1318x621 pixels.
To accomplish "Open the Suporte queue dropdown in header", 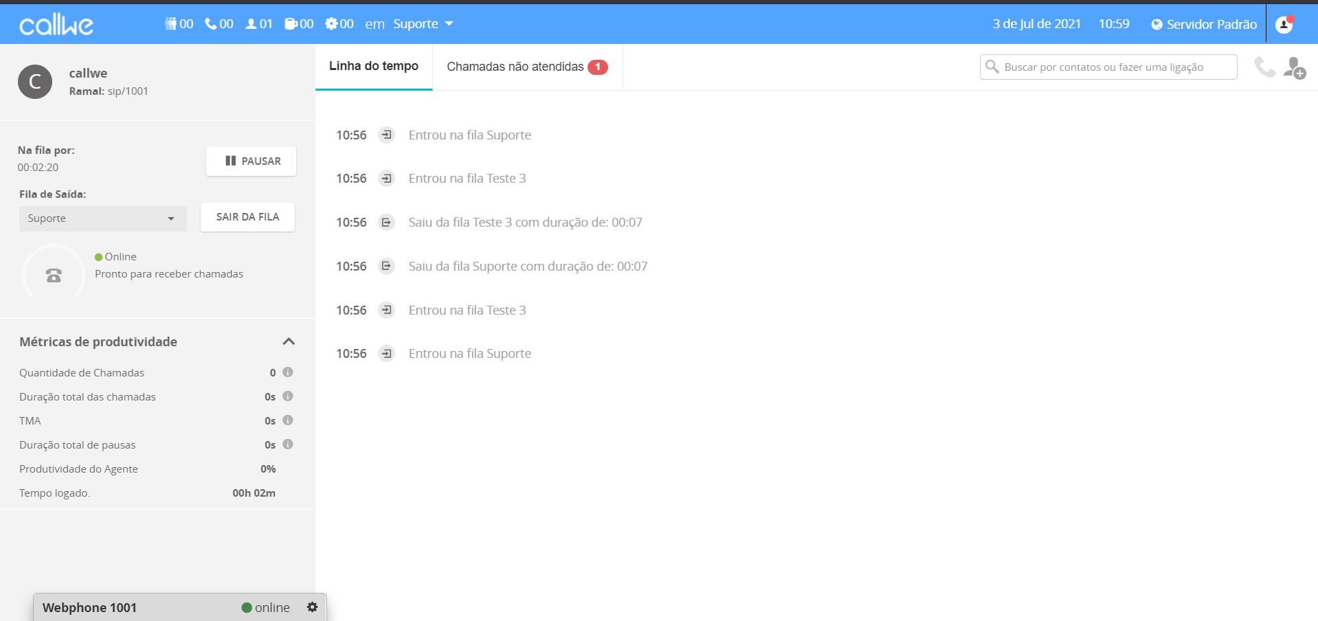I will [x=423, y=24].
